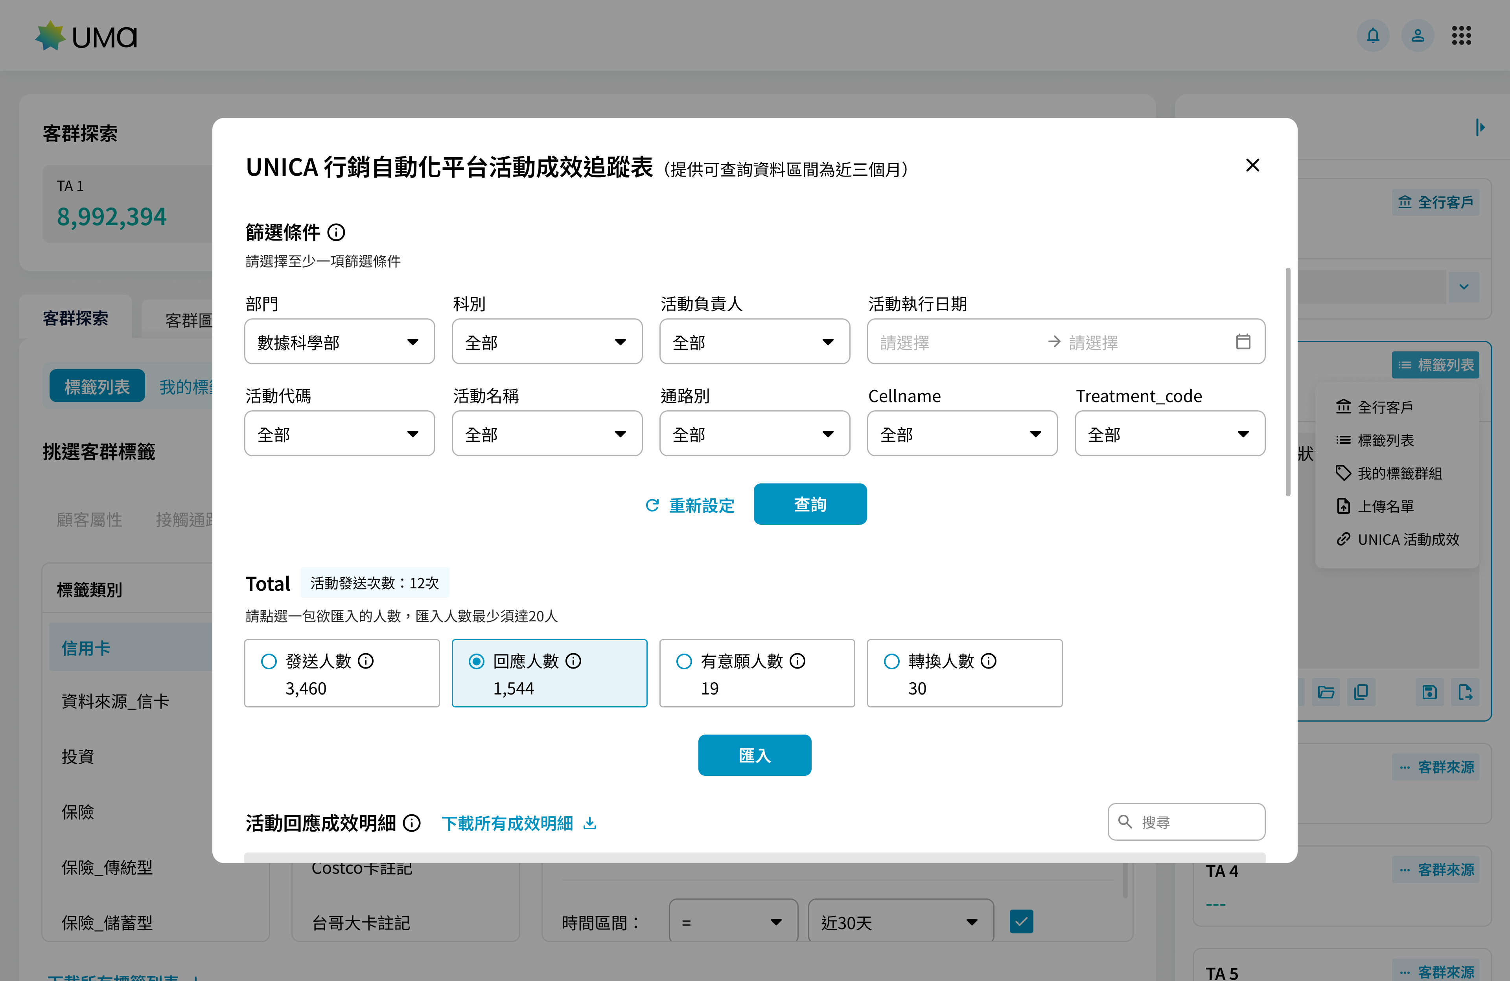Open the 部門 dropdown showing 數據科學部
This screenshot has height=981, width=1510.
point(339,342)
